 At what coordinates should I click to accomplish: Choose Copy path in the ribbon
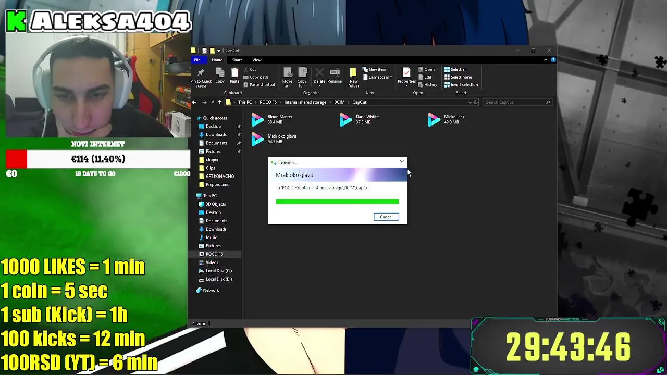(255, 77)
